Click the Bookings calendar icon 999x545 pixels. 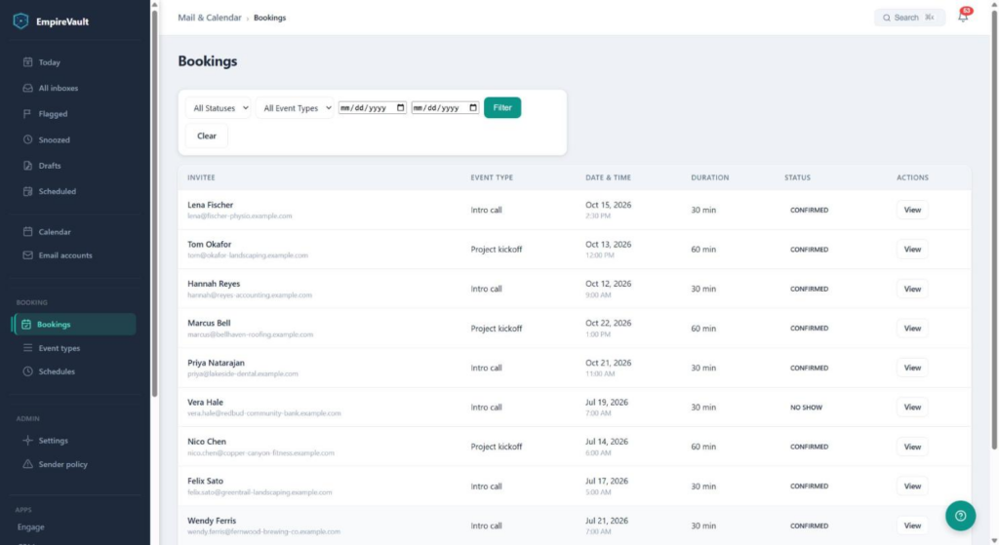26,324
